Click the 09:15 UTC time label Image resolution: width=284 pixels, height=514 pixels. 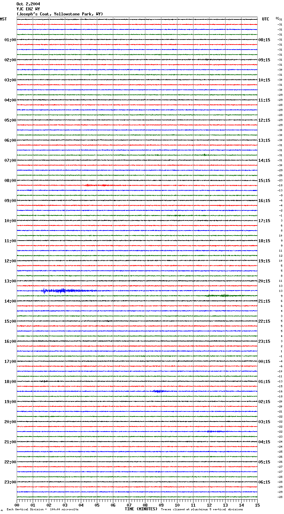[264, 60]
